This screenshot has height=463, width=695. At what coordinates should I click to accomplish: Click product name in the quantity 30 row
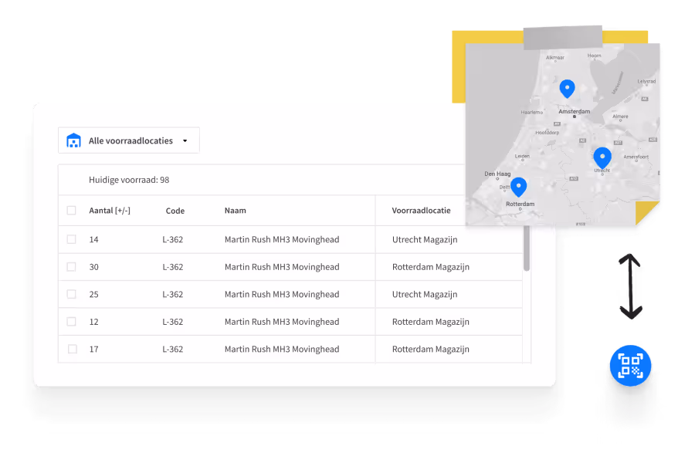(x=282, y=267)
